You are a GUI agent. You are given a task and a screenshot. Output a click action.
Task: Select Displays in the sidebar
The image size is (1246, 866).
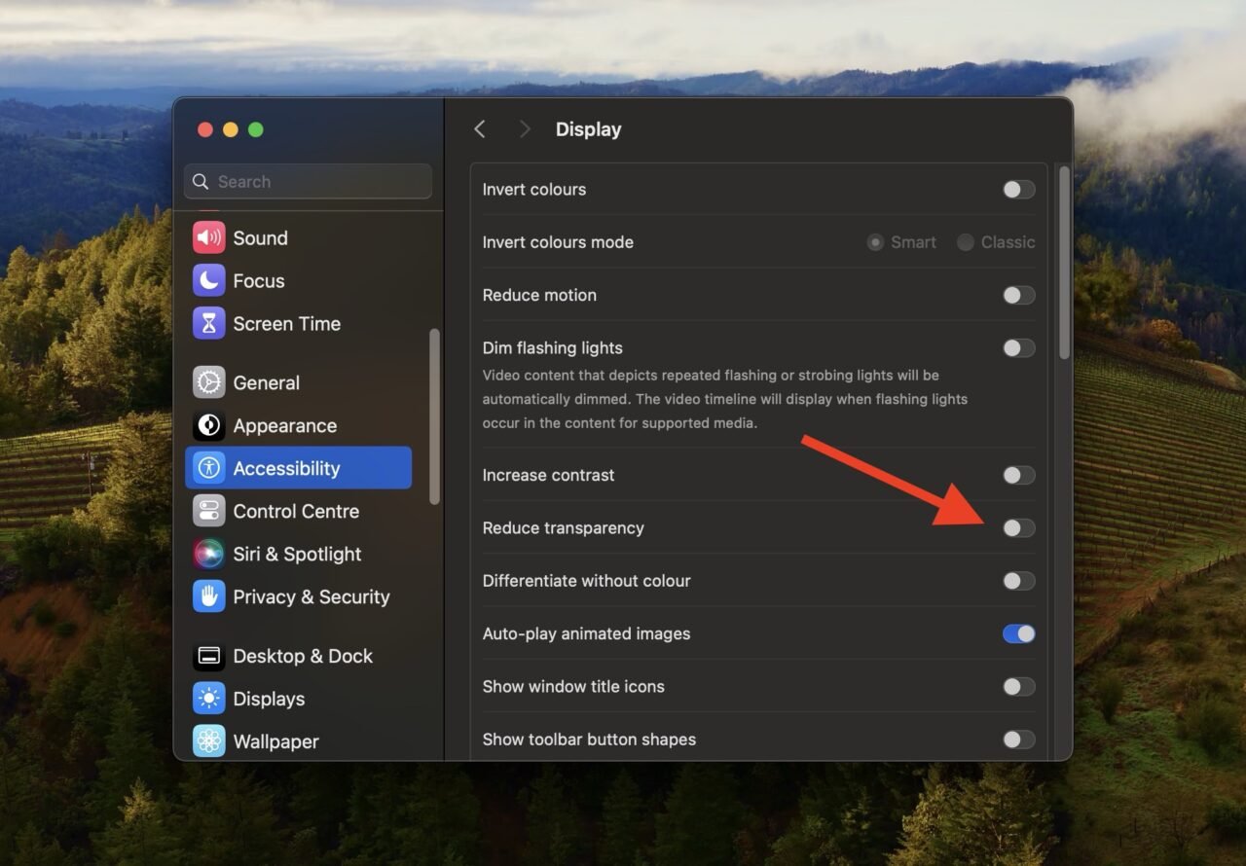(x=298, y=699)
